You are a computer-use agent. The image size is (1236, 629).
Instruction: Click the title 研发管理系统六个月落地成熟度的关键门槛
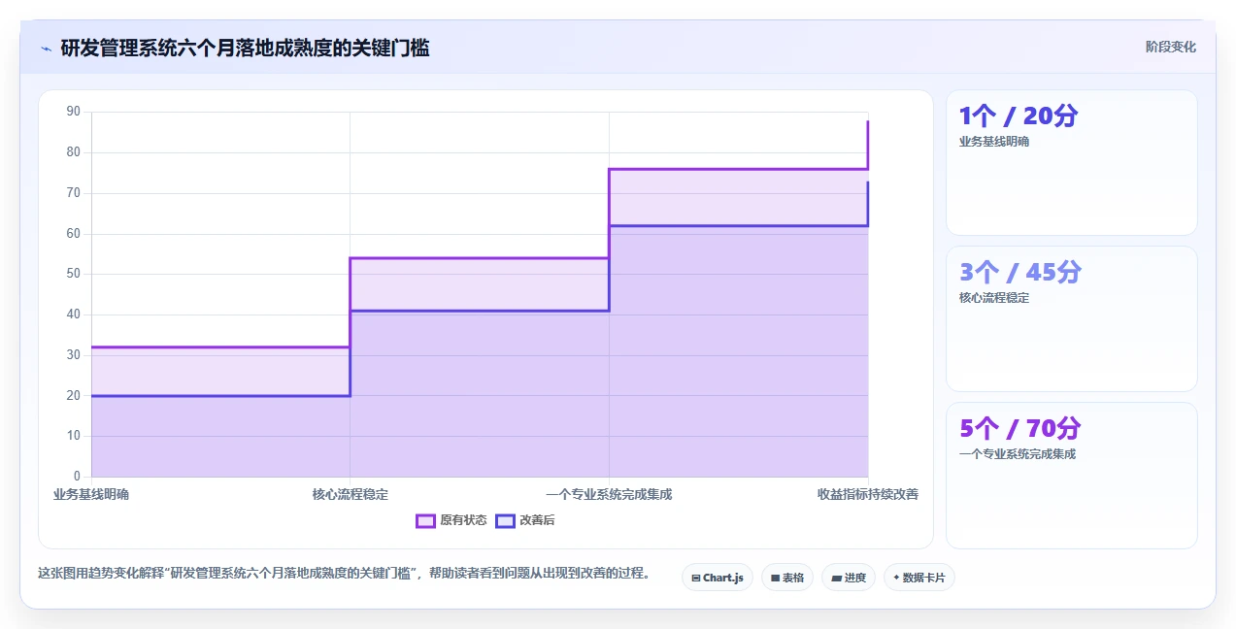point(245,48)
